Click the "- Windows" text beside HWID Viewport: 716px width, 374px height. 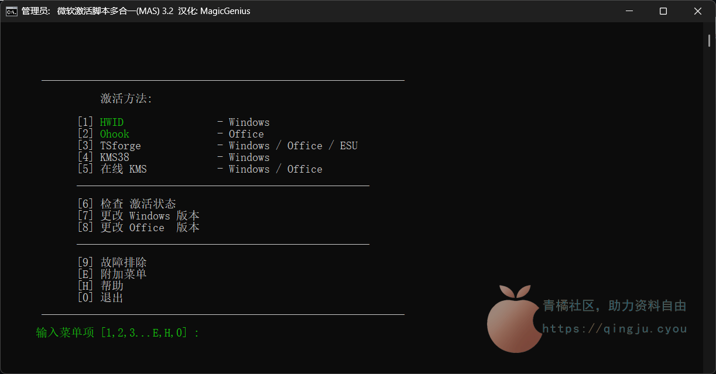tap(244, 122)
